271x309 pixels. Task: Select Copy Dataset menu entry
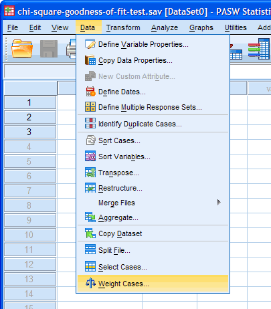pyautogui.click(x=153, y=233)
